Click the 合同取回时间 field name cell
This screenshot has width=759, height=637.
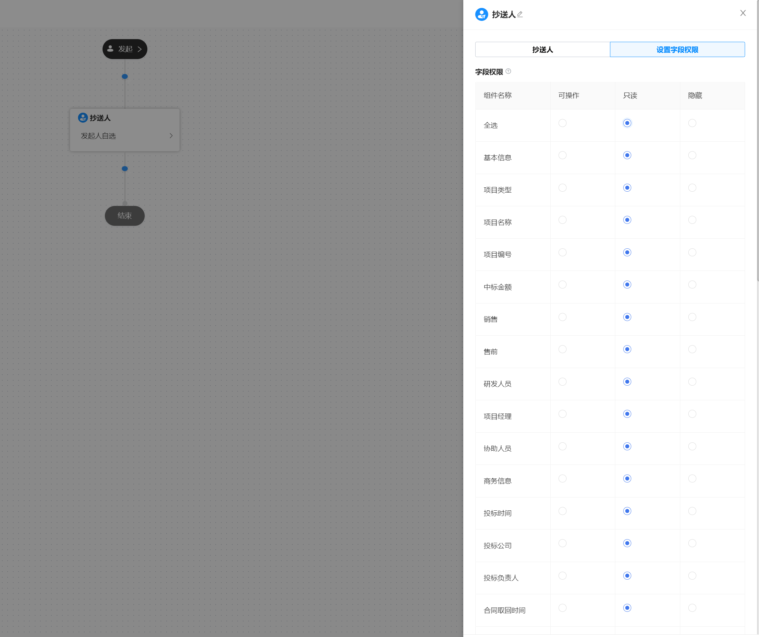click(x=512, y=610)
